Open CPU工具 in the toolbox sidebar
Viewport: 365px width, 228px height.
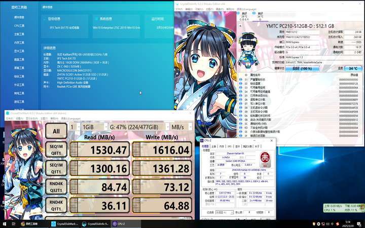pos(19,26)
